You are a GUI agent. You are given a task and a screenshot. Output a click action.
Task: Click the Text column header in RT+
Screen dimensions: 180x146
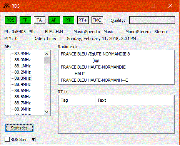(x=135, y=100)
